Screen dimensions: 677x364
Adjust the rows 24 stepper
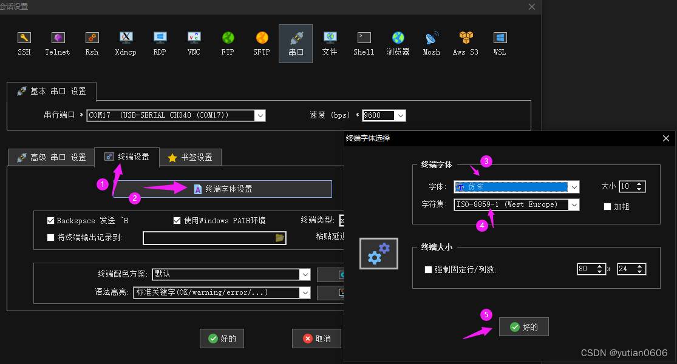pyautogui.click(x=639, y=269)
